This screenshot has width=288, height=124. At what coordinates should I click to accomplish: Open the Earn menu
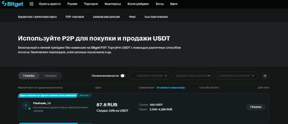tap(174, 4)
